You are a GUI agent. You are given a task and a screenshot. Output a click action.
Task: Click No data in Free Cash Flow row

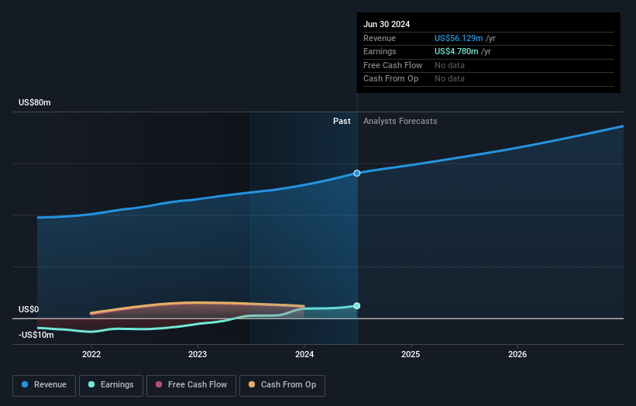(449, 65)
